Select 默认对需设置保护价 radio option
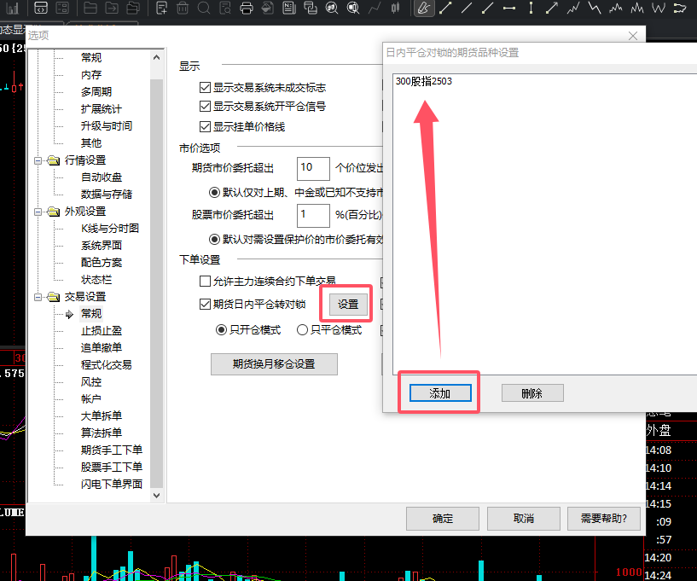 pos(214,240)
